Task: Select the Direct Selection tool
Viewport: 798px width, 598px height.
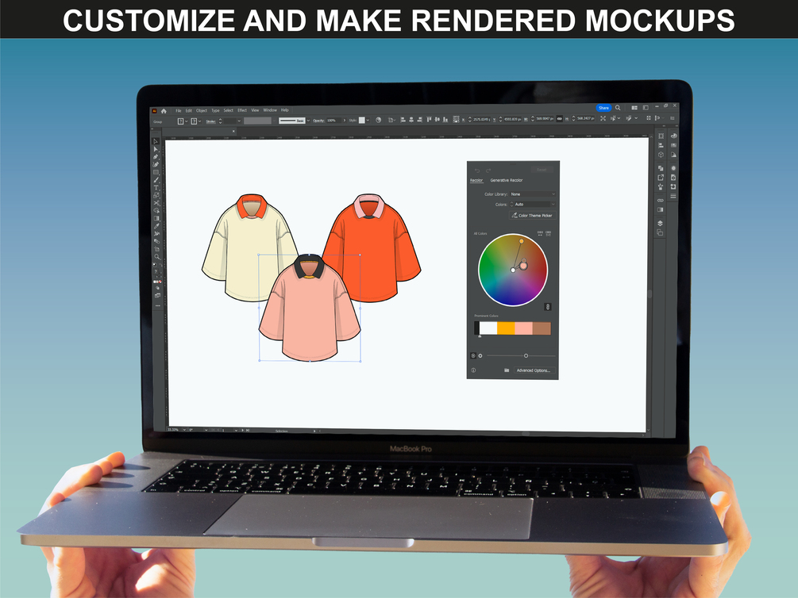Action: [x=156, y=149]
